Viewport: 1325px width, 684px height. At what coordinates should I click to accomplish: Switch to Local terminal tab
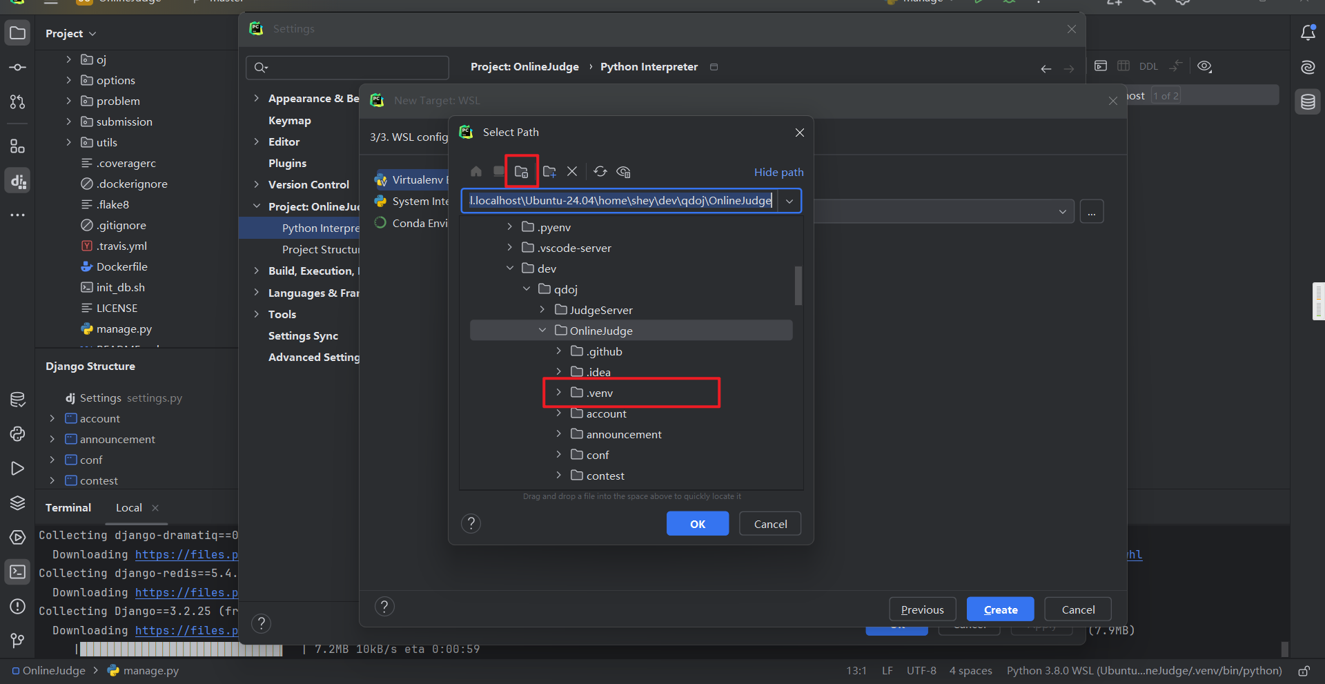pos(129,507)
